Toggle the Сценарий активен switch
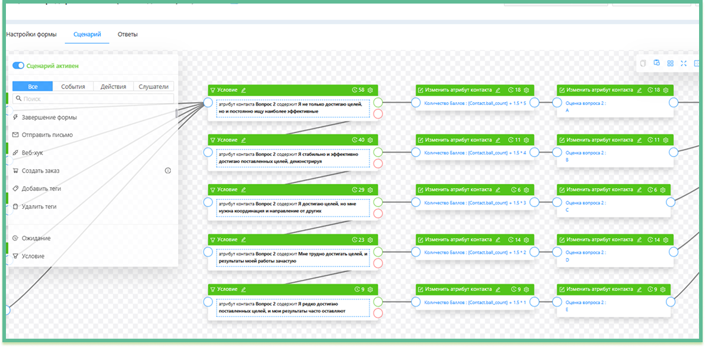 click(18, 66)
